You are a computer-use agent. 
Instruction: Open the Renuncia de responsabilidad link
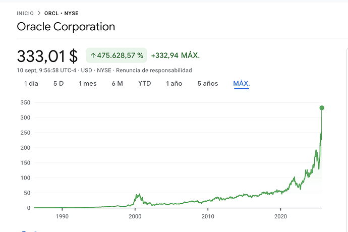pos(154,70)
